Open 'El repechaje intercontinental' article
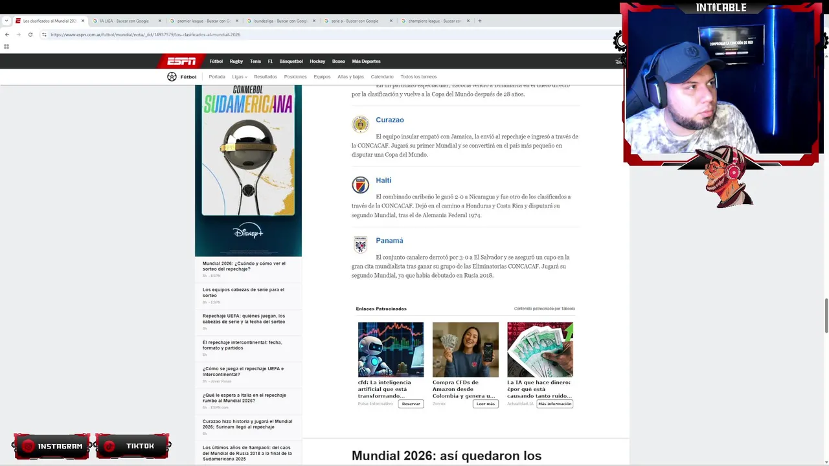 tap(242, 345)
